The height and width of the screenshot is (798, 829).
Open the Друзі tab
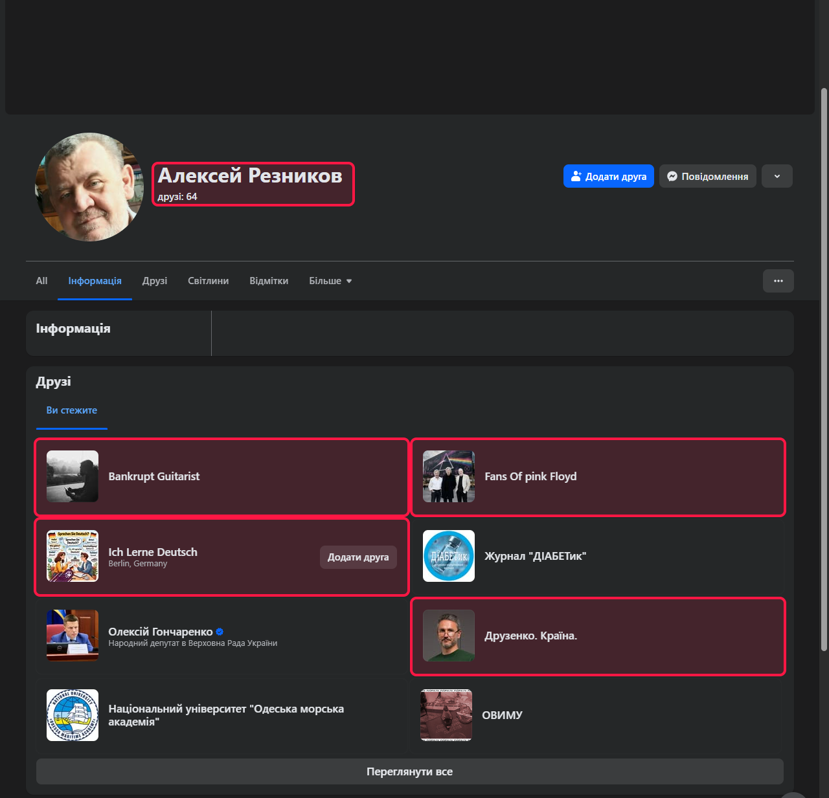click(x=155, y=281)
